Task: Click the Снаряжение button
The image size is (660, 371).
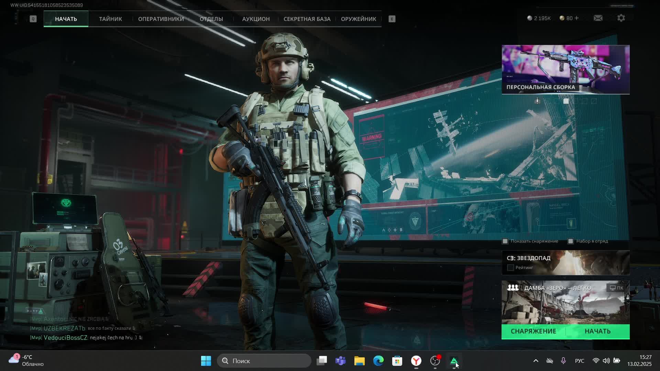Action: click(x=533, y=331)
